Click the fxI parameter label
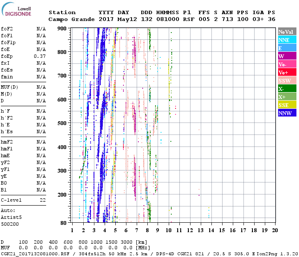 click(x=5, y=63)
